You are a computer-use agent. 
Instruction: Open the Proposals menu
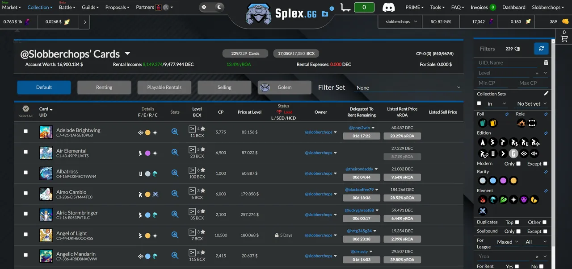(117, 8)
